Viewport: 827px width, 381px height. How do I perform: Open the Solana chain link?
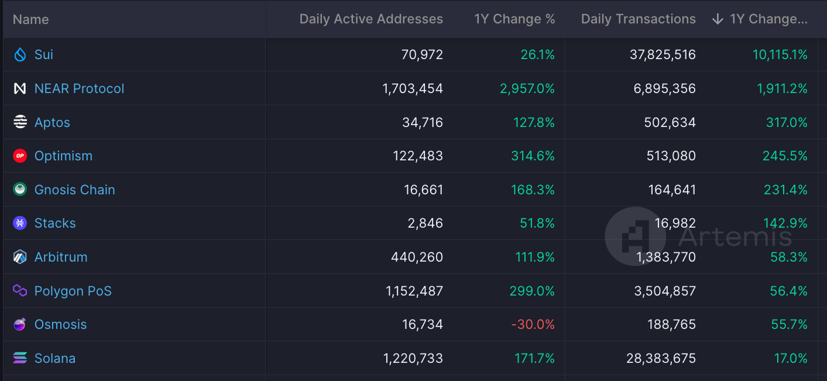tap(55, 358)
